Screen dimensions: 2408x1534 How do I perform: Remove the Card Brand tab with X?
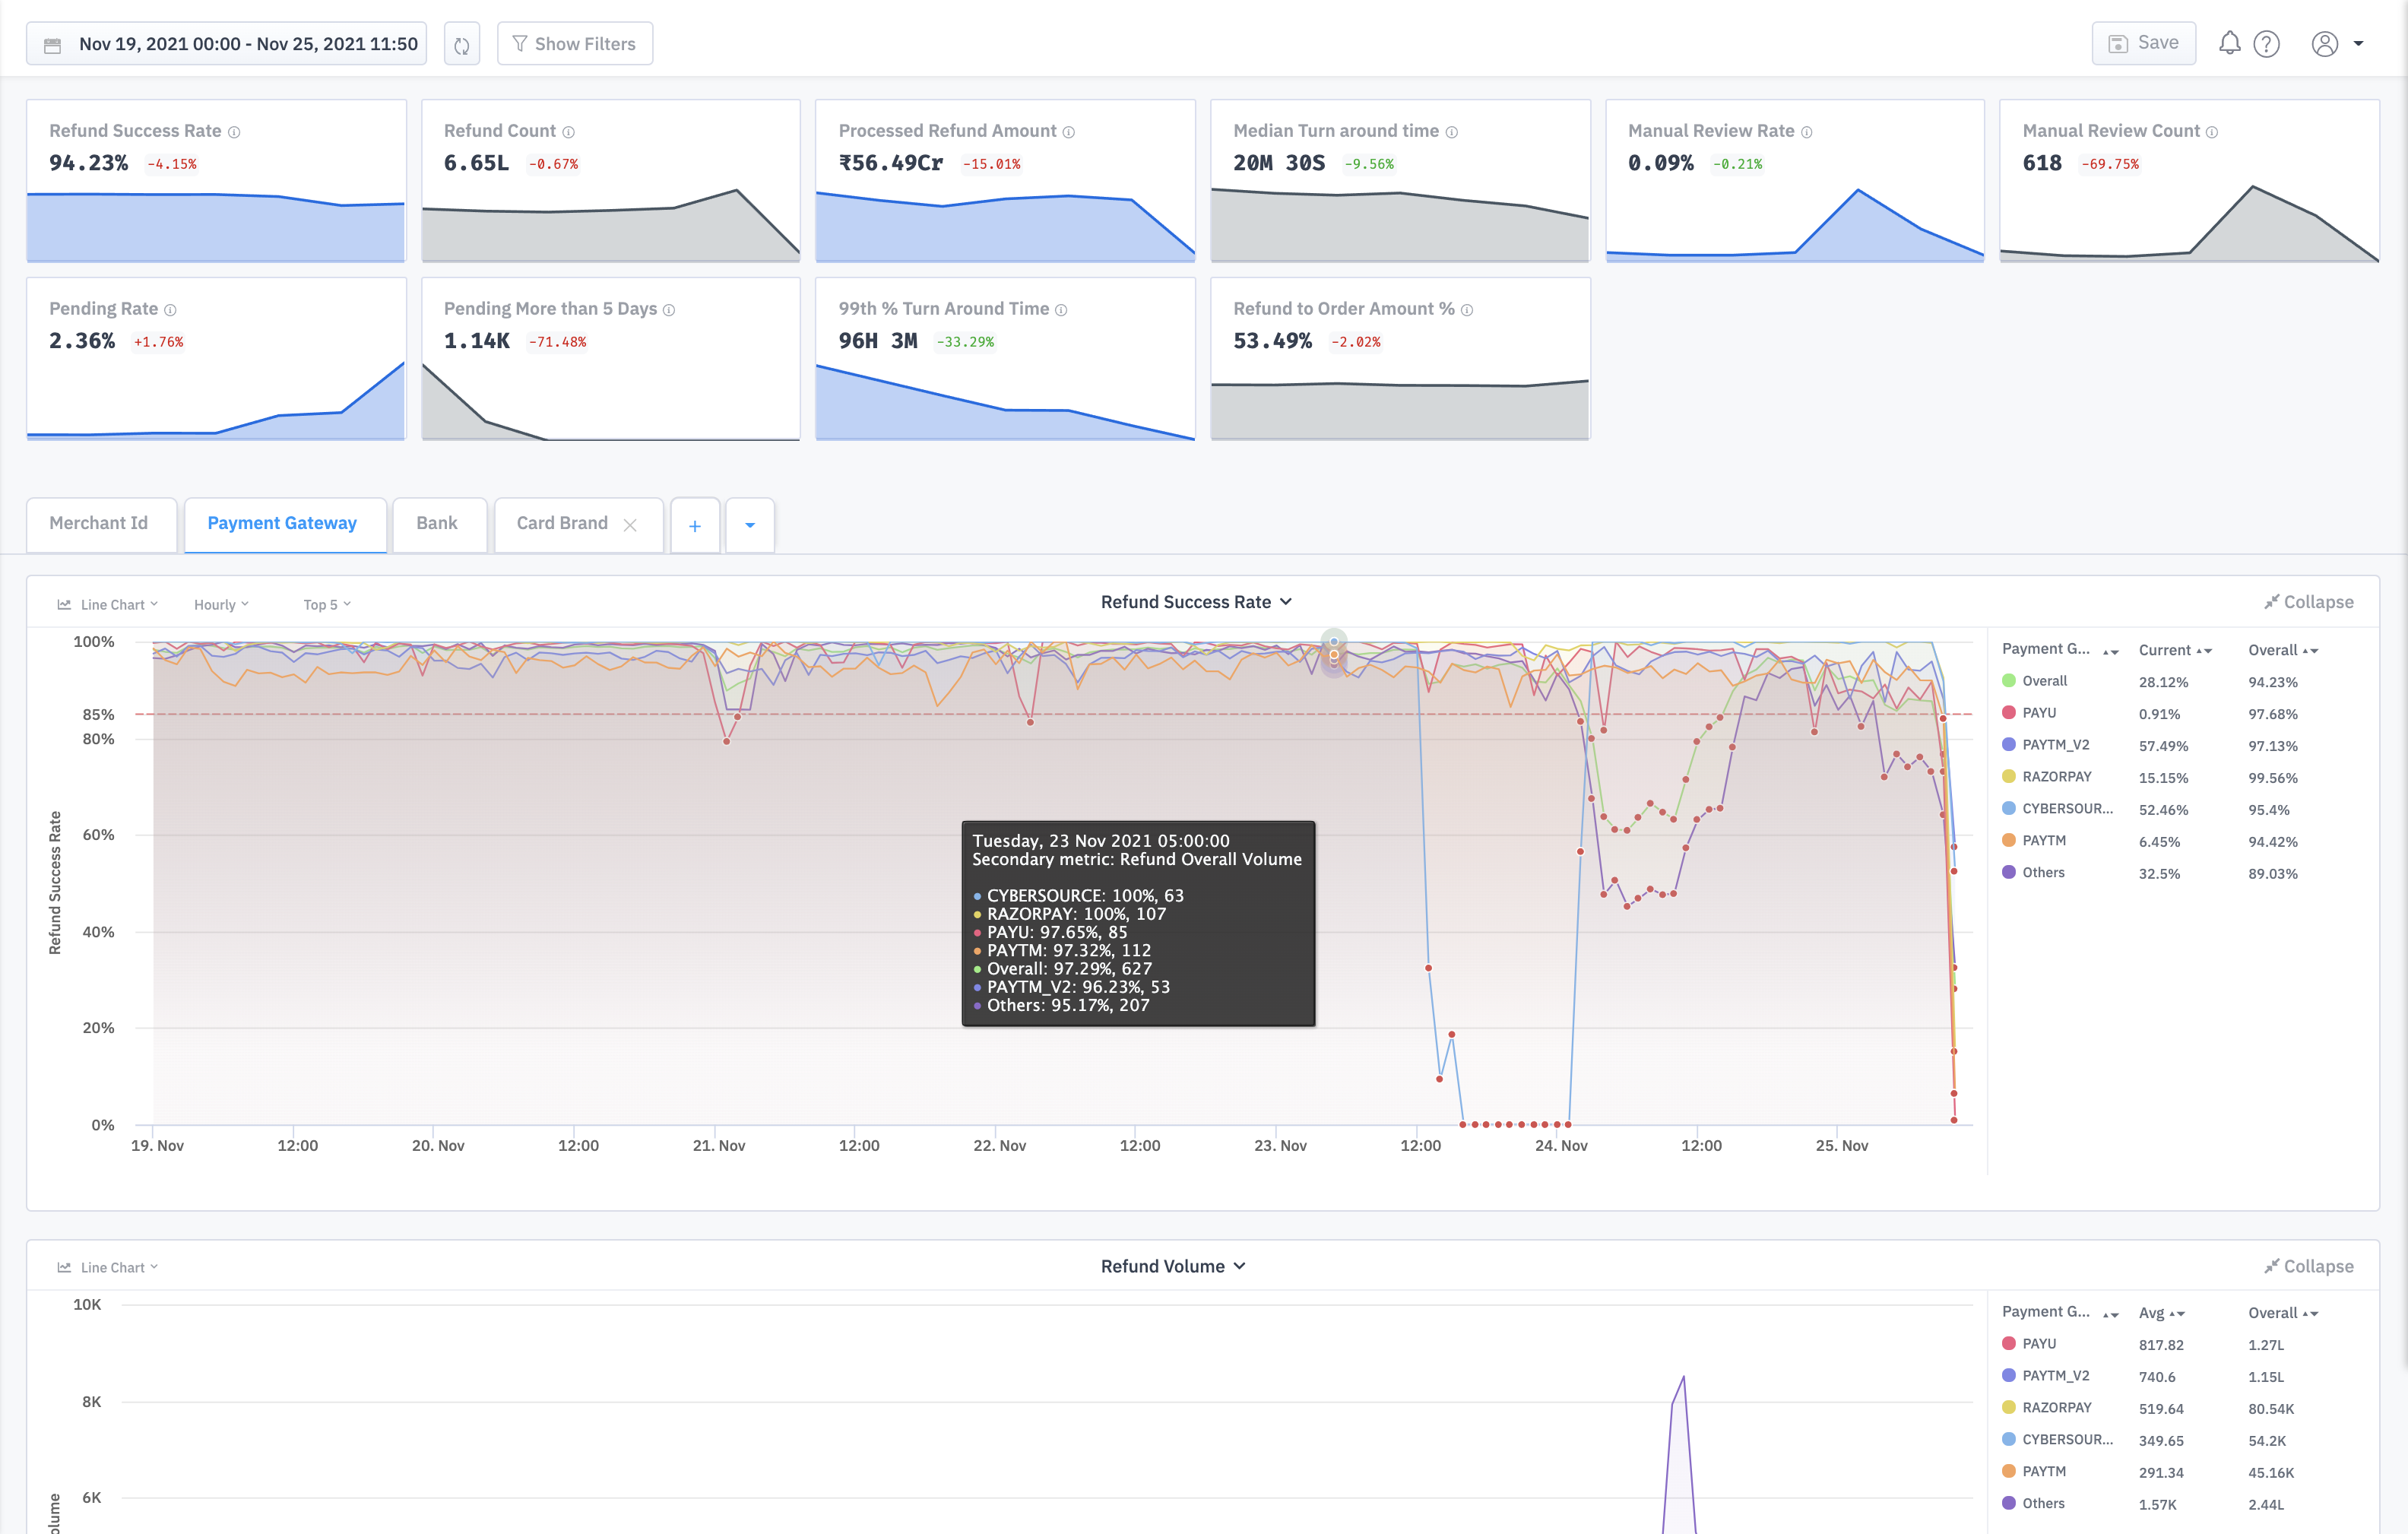(630, 525)
